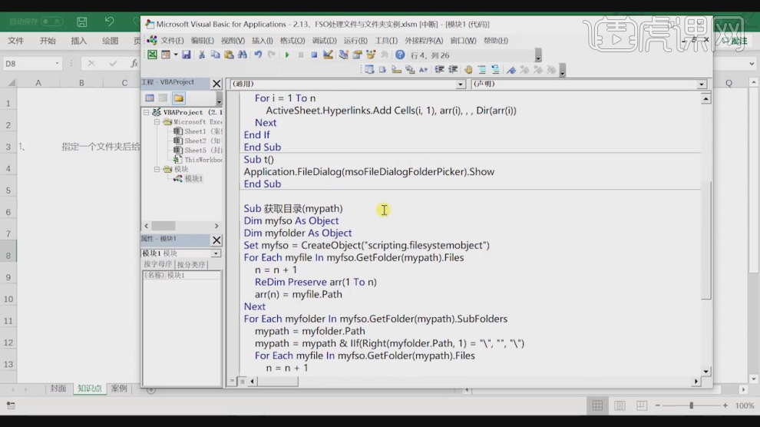The width and height of the screenshot is (760, 427).
Task: Open the 工具(T) menu
Action: (x=386, y=41)
